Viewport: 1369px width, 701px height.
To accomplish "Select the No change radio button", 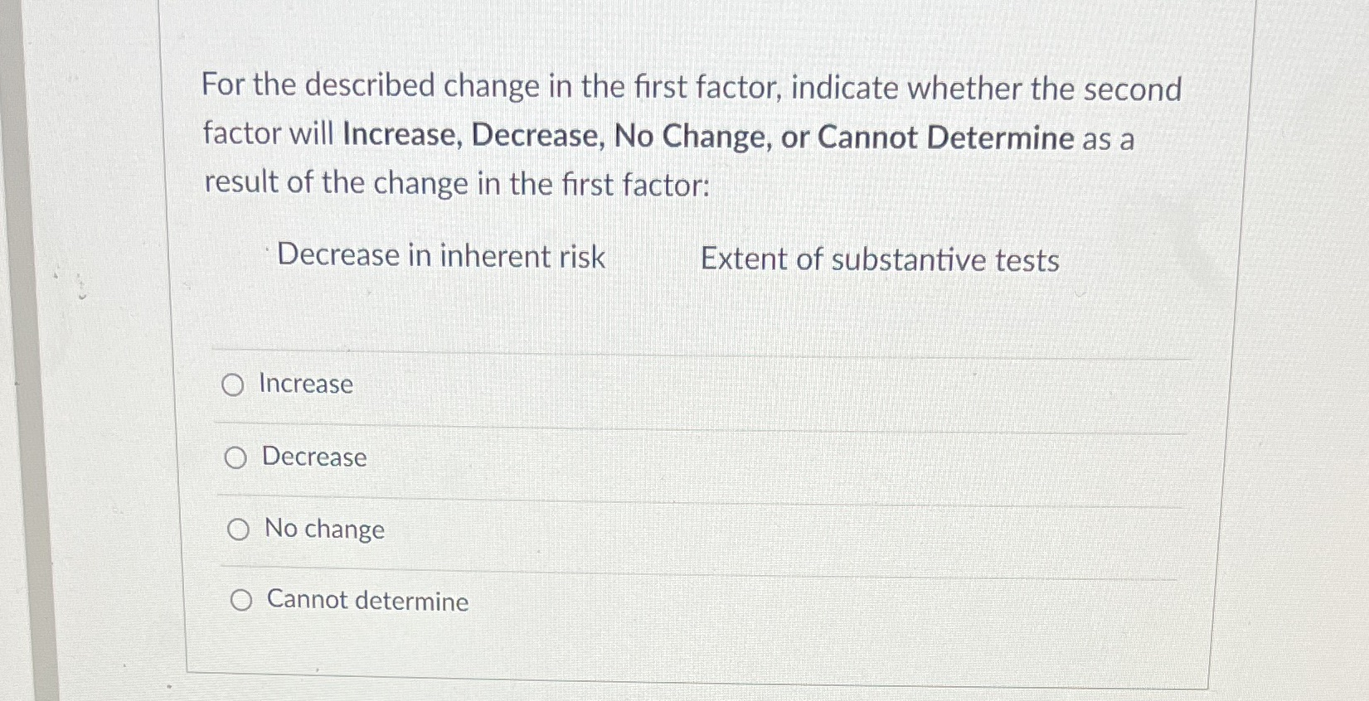I will [x=240, y=529].
